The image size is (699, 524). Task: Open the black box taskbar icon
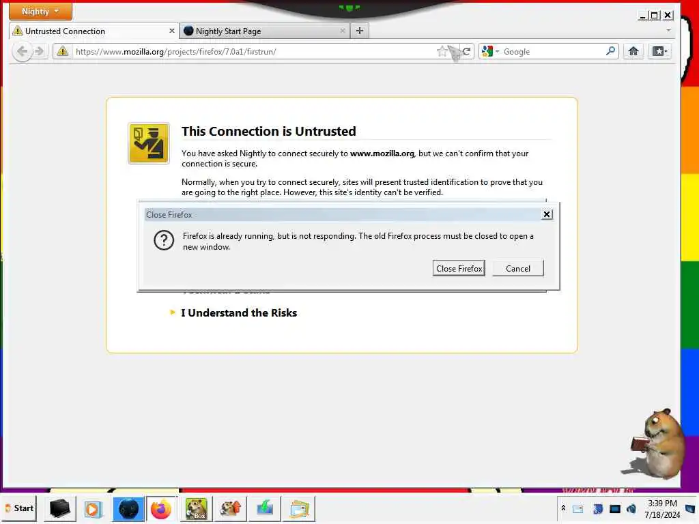coord(60,508)
